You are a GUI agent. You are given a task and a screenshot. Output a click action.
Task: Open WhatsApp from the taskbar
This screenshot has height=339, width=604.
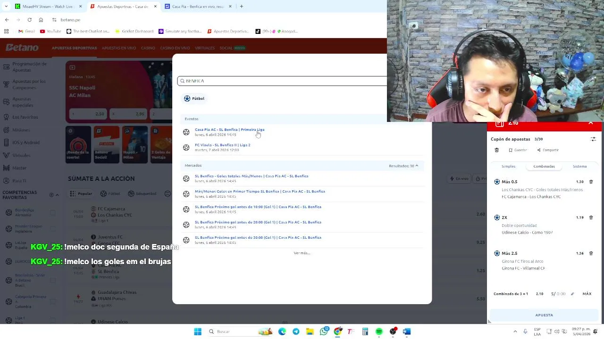324,331
